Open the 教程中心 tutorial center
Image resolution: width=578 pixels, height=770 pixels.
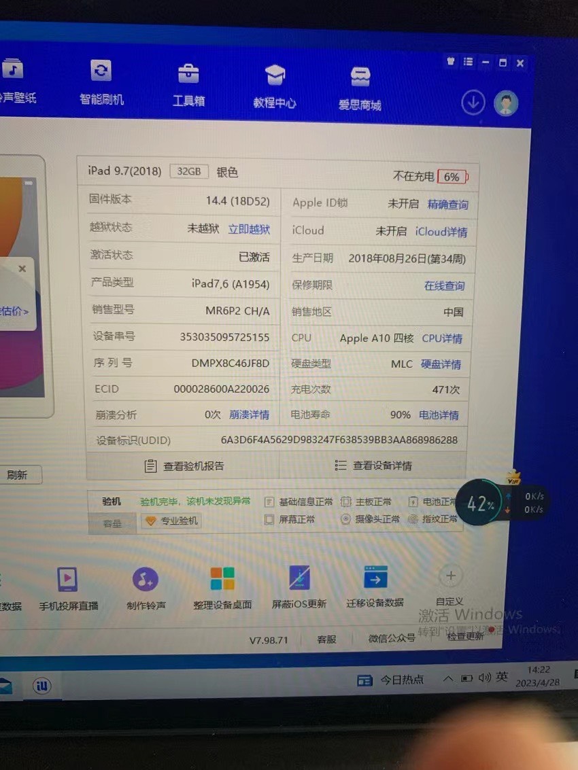click(x=275, y=86)
